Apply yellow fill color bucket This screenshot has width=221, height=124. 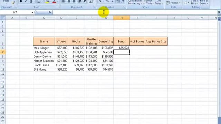[47, 1]
